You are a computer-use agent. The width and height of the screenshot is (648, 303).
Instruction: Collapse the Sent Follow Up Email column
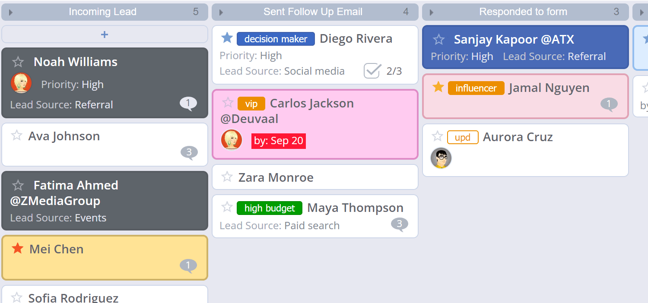point(220,12)
